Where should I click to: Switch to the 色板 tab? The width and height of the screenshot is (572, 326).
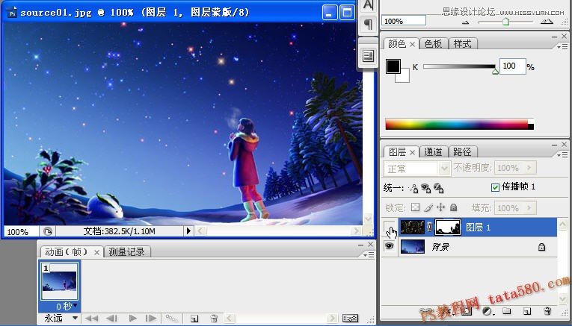434,44
